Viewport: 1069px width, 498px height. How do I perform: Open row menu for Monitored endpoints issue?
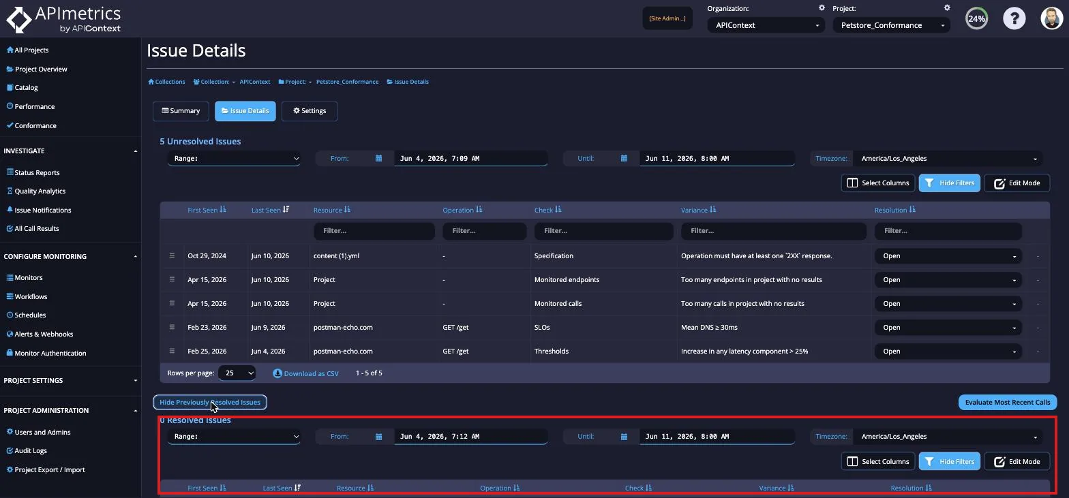pyautogui.click(x=172, y=279)
